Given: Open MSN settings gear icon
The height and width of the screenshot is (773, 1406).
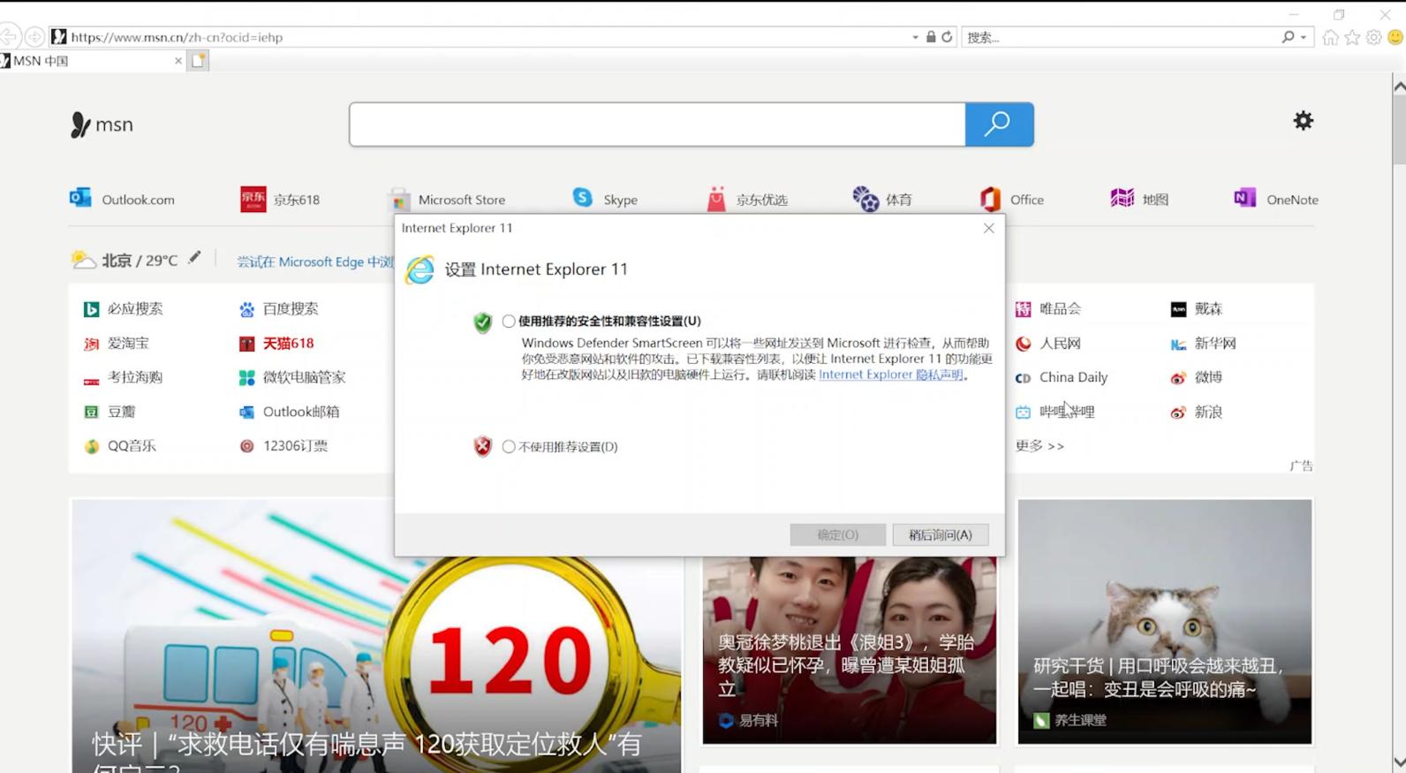Looking at the screenshot, I should tap(1303, 121).
